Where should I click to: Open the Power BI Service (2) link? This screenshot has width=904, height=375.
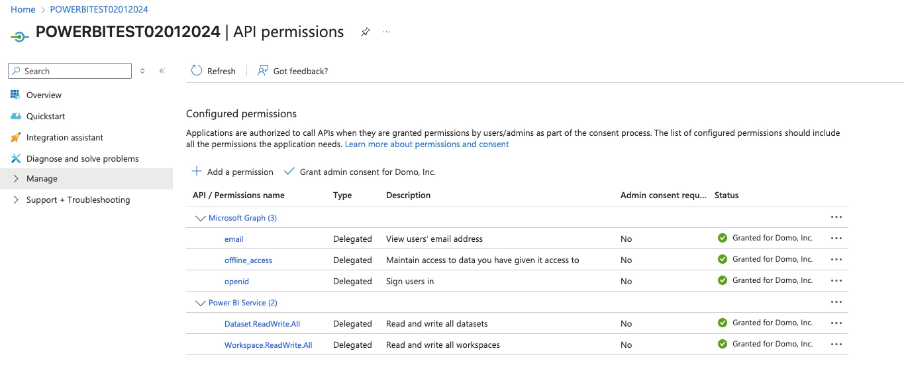pyautogui.click(x=243, y=303)
